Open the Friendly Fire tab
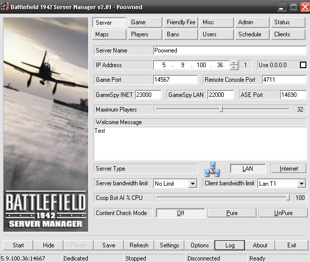This screenshot has height=262, width=310. coord(181,22)
